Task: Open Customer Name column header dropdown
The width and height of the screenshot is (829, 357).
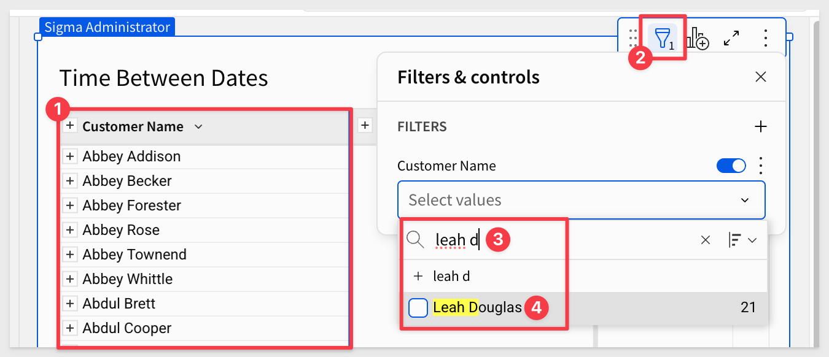Action: point(198,127)
